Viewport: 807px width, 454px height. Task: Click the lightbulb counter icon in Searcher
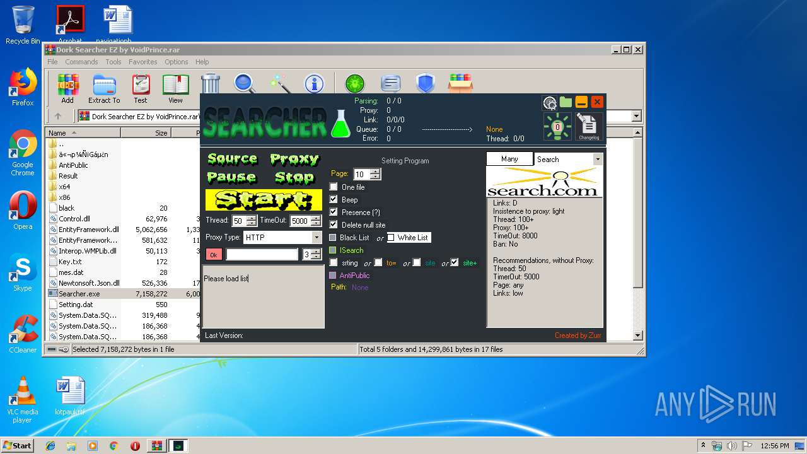point(557,127)
